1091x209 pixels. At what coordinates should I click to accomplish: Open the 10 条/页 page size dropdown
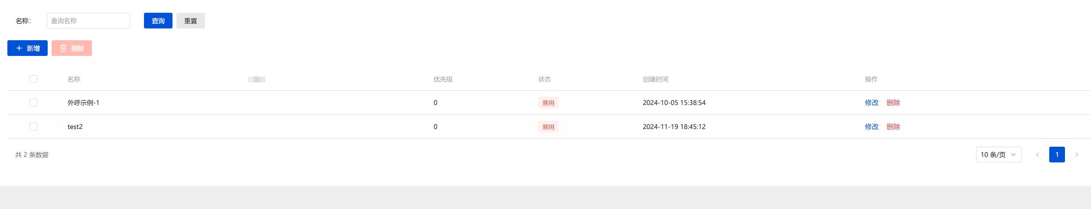[998, 155]
